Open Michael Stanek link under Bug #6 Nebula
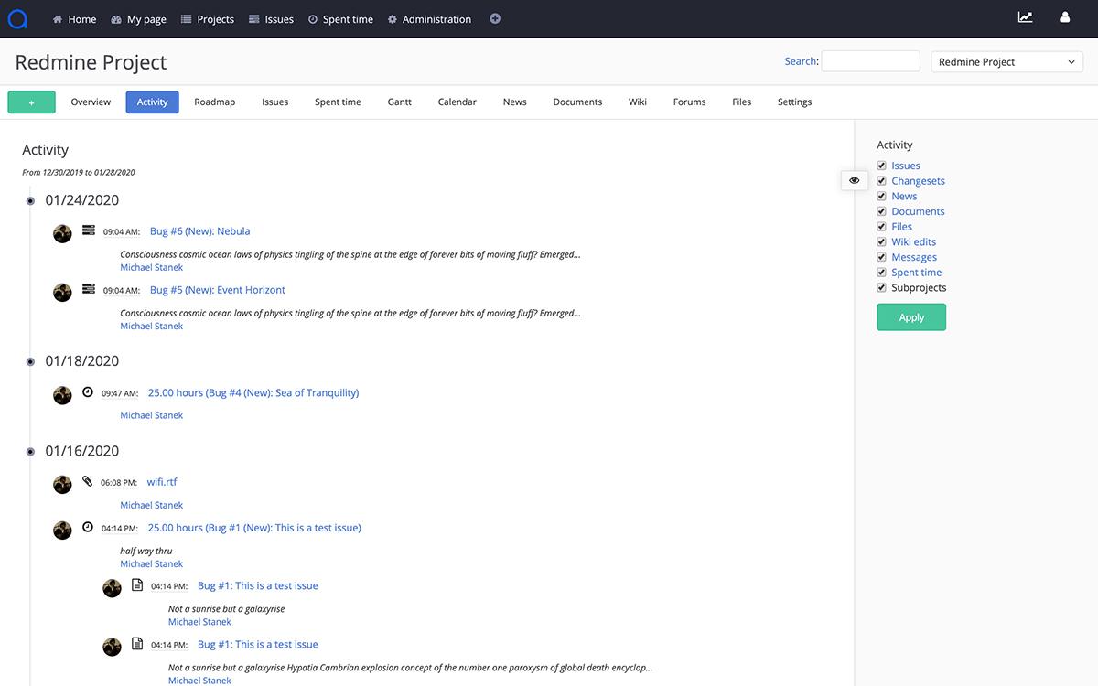1098x686 pixels. pyautogui.click(x=152, y=267)
